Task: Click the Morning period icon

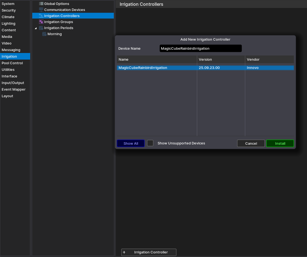Action: coord(44,34)
